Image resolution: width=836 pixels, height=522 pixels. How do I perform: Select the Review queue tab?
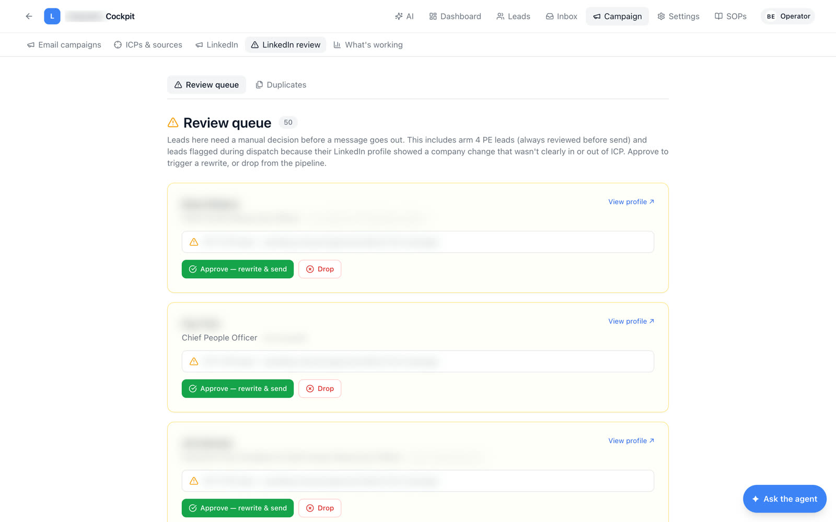(x=206, y=85)
